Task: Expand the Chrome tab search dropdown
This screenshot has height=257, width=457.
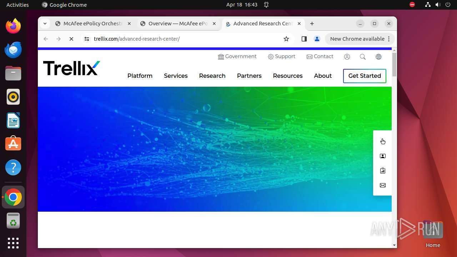Action: tap(45, 24)
